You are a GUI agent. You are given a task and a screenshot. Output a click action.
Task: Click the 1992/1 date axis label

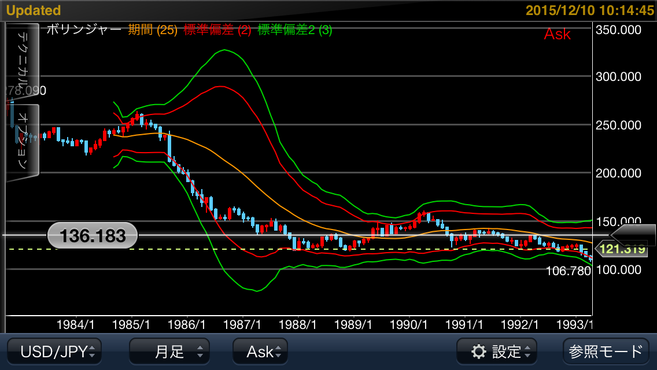(519, 324)
